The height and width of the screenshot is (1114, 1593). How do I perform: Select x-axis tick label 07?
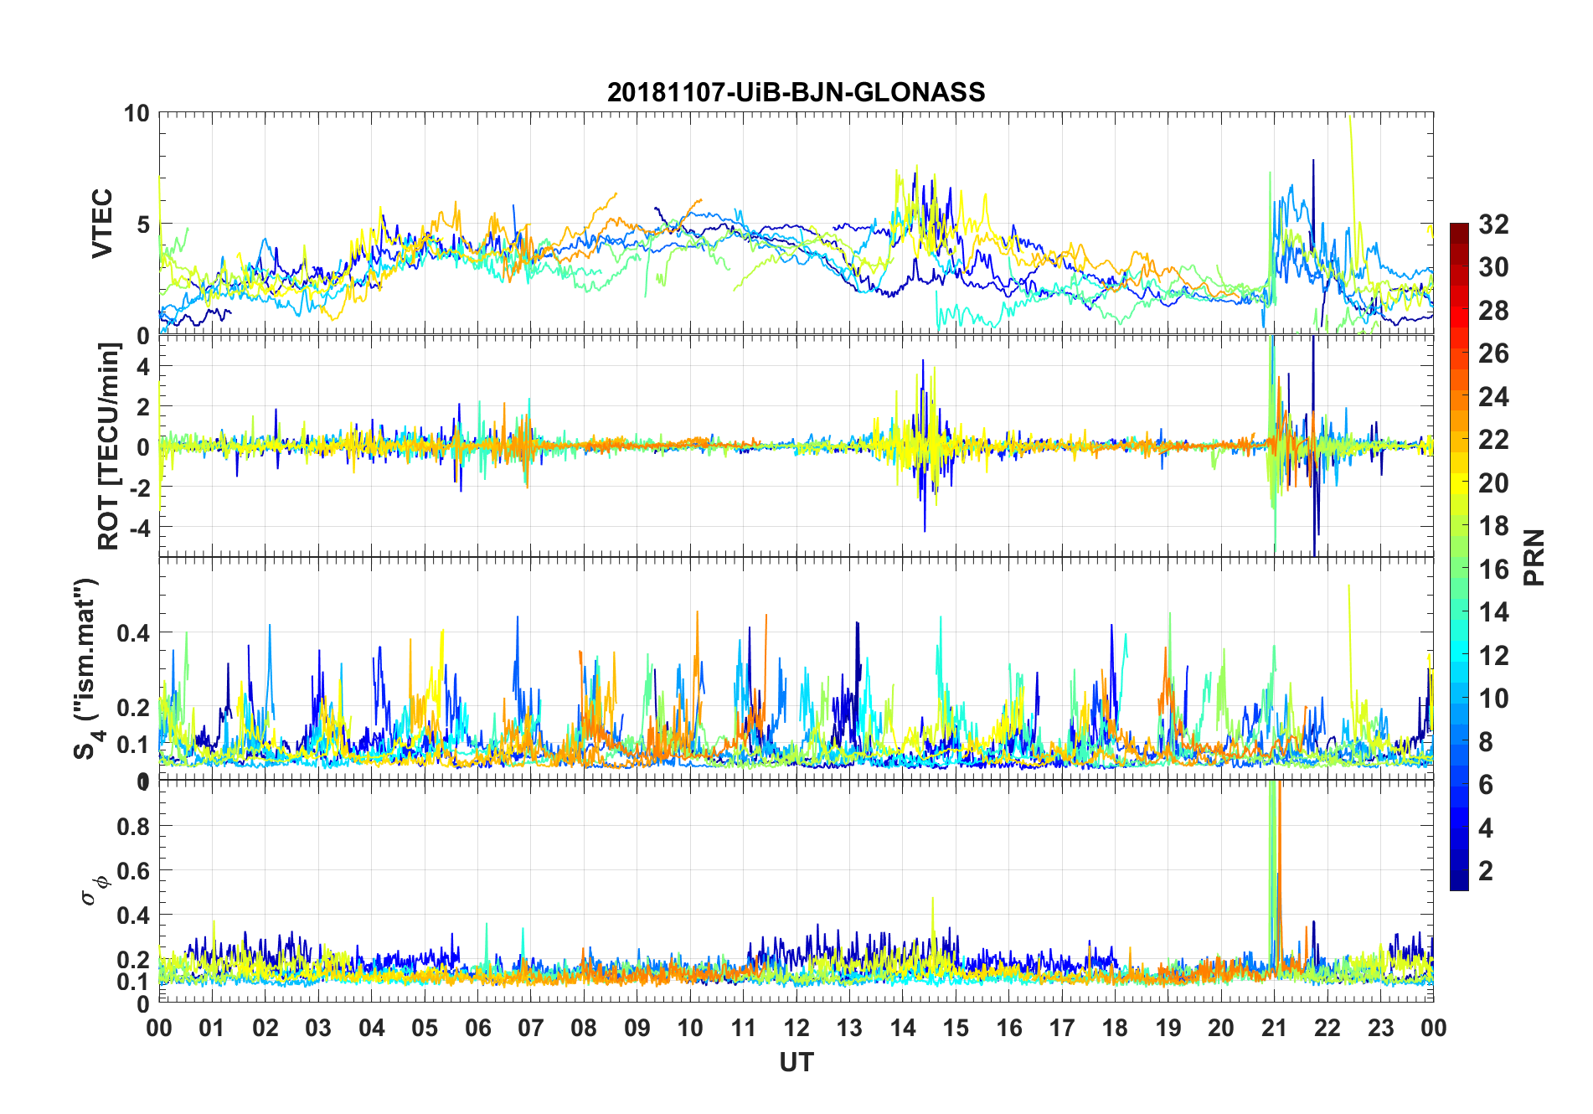(531, 1028)
